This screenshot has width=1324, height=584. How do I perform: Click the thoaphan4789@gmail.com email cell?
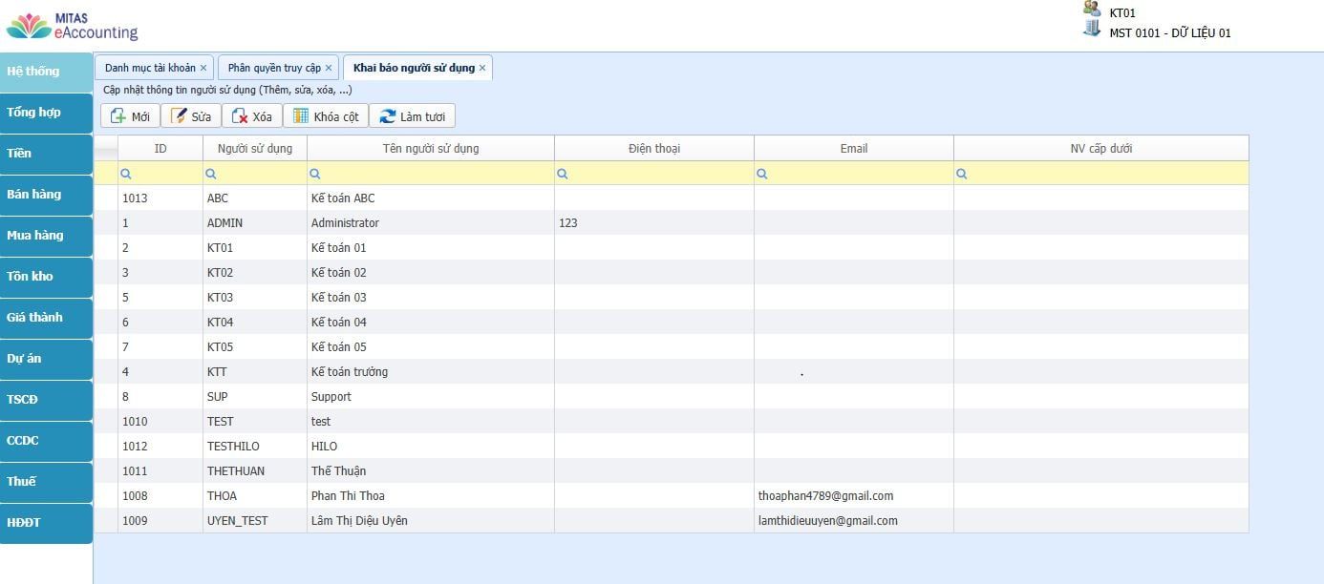click(854, 495)
